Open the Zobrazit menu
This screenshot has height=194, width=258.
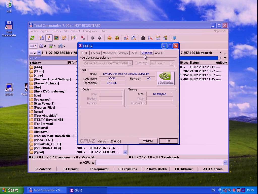click(75, 31)
